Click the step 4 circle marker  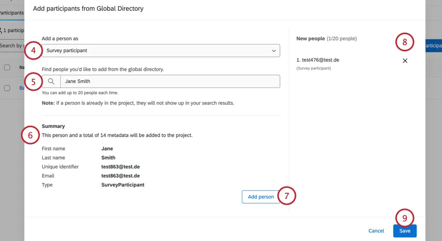click(x=33, y=50)
